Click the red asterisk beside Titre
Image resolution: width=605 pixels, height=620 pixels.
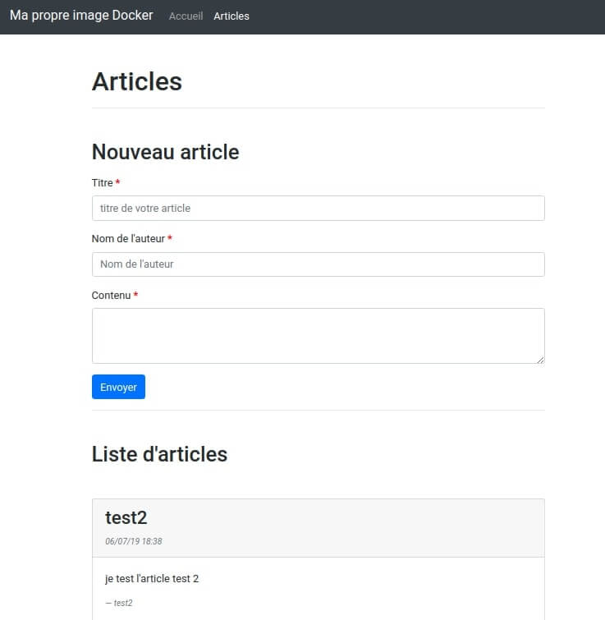(118, 183)
